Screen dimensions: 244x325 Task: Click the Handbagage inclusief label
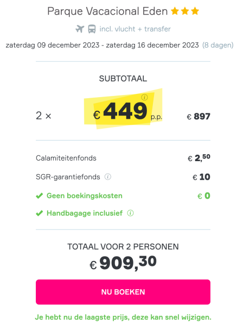coord(85,213)
